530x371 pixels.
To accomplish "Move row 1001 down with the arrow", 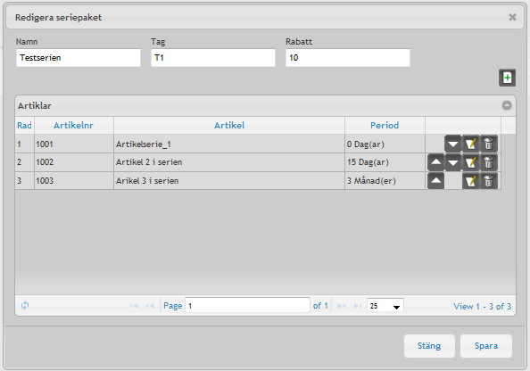I will pos(453,144).
